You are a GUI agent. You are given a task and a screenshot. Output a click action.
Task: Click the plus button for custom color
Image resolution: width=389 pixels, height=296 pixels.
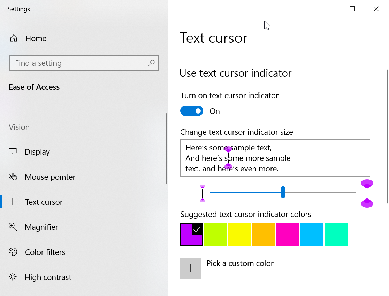191,268
